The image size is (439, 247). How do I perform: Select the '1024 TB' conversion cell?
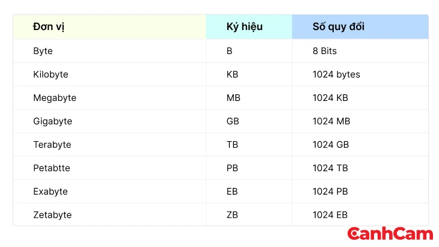tap(331, 168)
